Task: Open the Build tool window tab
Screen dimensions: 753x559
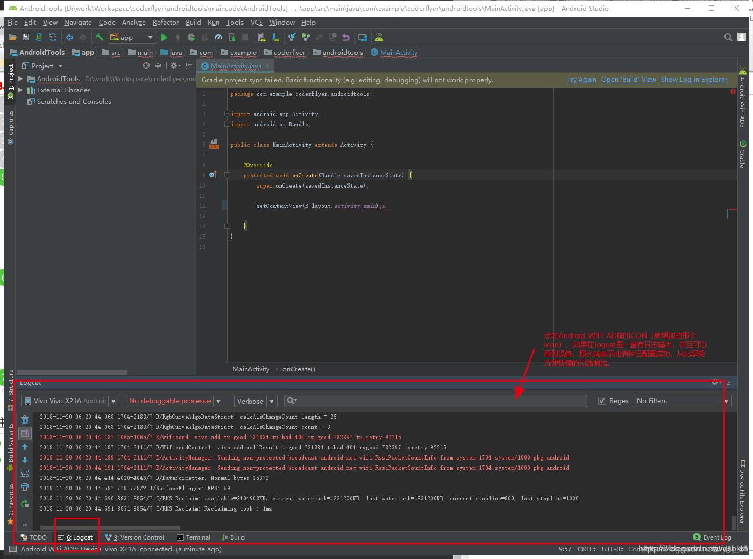Action: [233, 537]
